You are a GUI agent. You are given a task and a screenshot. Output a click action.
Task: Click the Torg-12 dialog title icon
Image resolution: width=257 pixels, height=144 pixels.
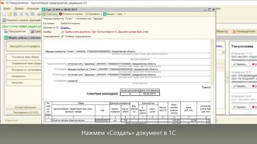click(44, 10)
